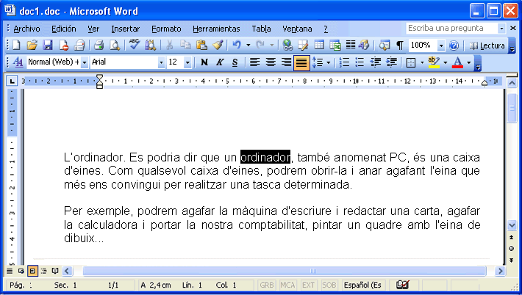Open a file with the folder icon
The image size is (522, 295).
tap(32, 45)
